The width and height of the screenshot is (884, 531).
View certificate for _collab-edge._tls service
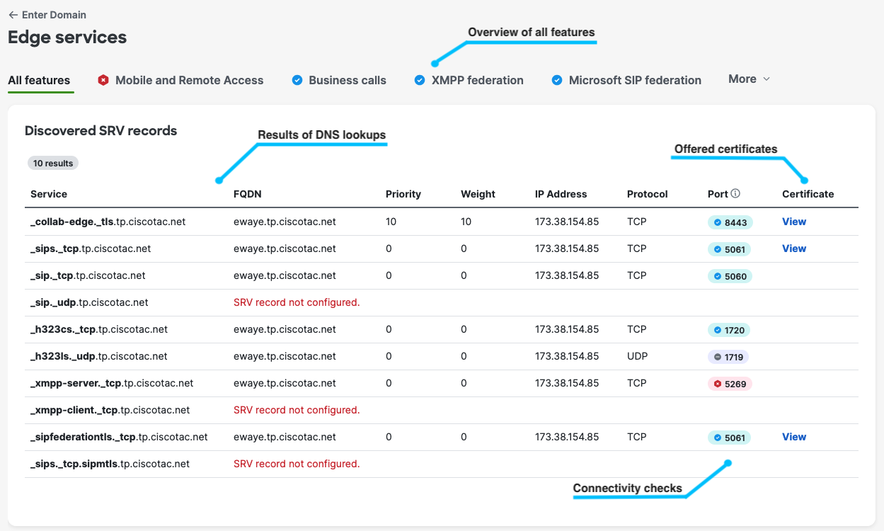pyautogui.click(x=793, y=222)
